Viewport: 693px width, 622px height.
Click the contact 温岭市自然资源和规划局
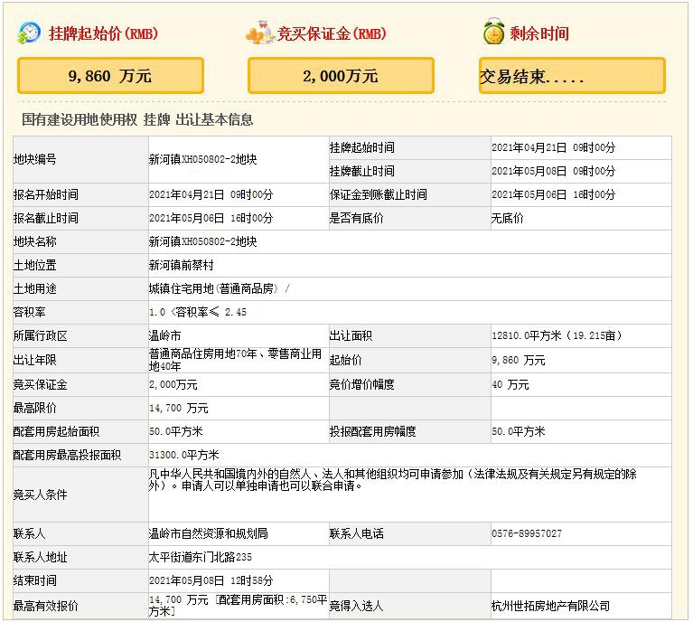click(x=208, y=534)
